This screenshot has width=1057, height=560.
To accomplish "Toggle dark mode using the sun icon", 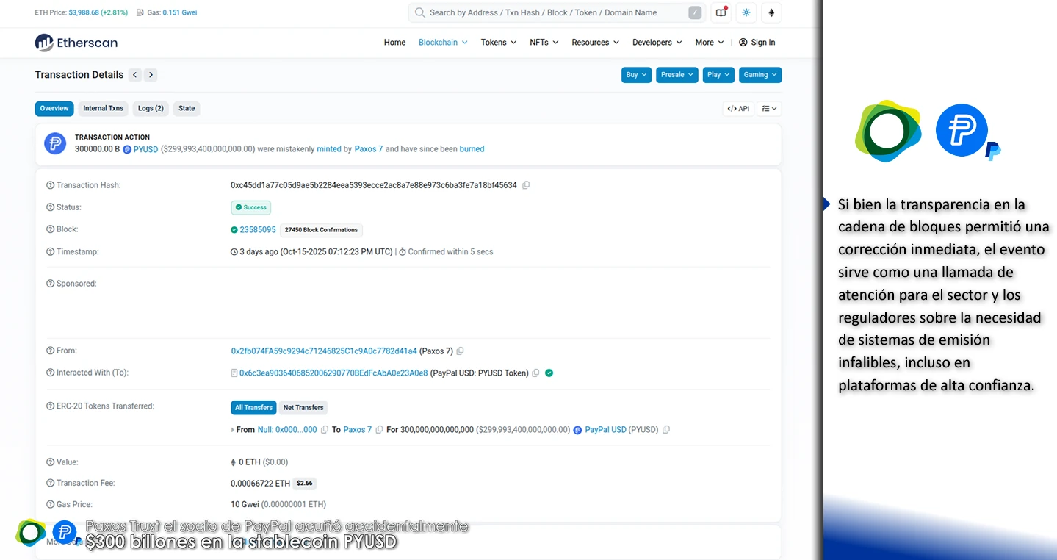I will point(746,12).
